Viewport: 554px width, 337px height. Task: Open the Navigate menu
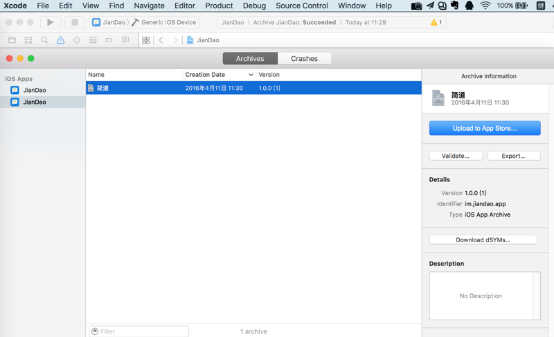point(149,6)
